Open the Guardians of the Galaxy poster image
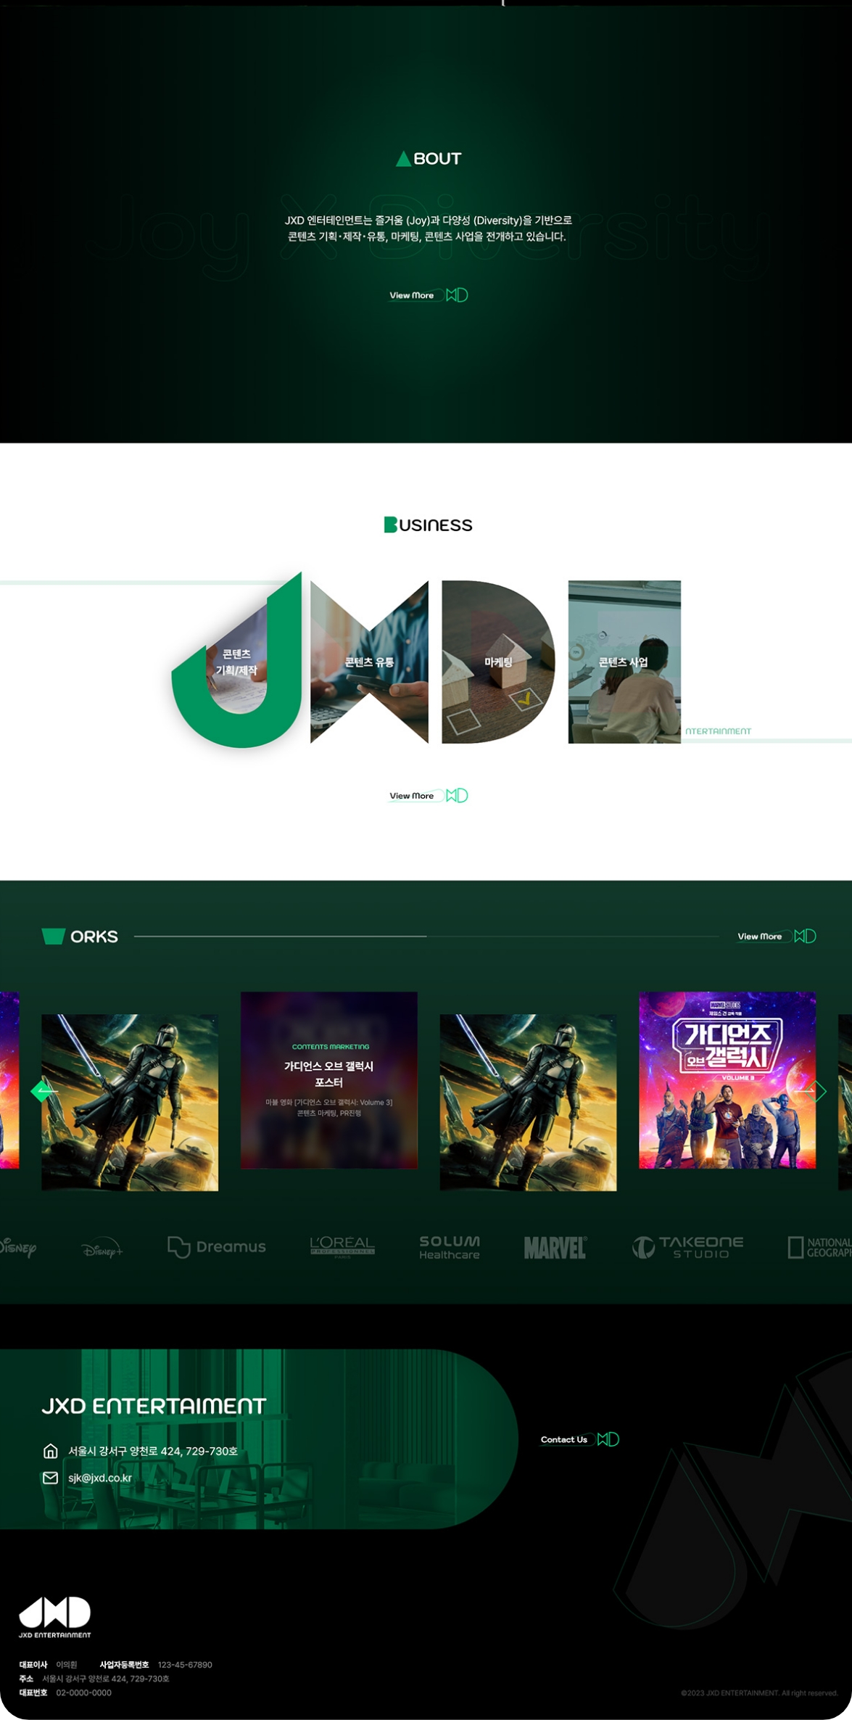The width and height of the screenshot is (852, 1720). (727, 1080)
